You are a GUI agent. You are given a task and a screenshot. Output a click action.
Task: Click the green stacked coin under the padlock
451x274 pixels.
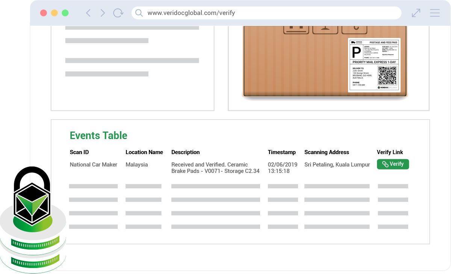(x=33, y=244)
